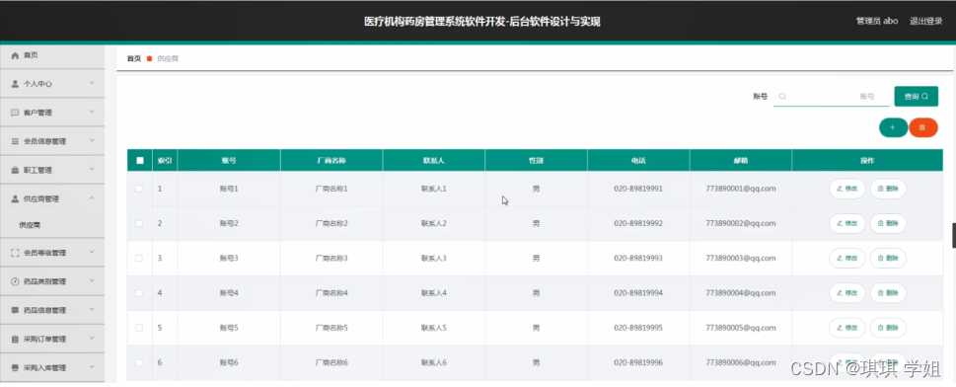
Task: Click 管理员 abo in the top bar
Action: coord(877,21)
